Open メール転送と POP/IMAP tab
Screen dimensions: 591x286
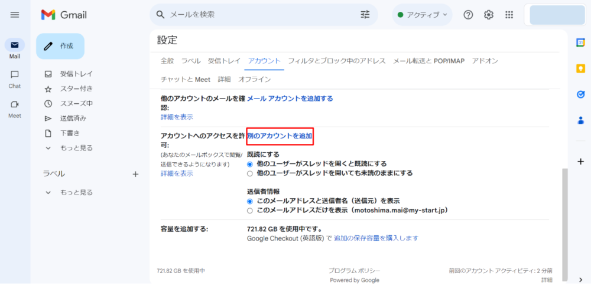pos(428,61)
